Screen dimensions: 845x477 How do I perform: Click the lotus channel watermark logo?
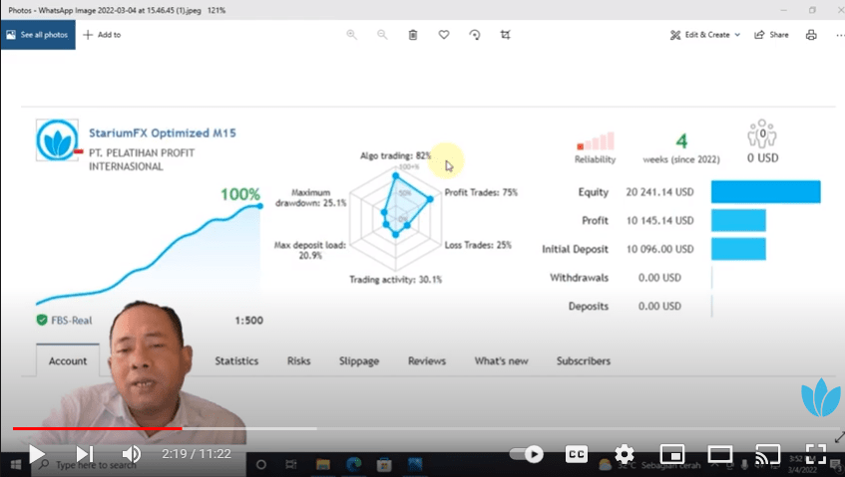pyautogui.click(x=821, y=397)
